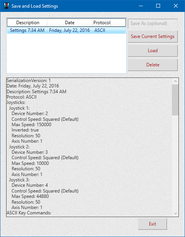Viewport: 185px width, 237px height.
Task: Maximize the Save and Load Settings window
Action: tap(158, 6)
